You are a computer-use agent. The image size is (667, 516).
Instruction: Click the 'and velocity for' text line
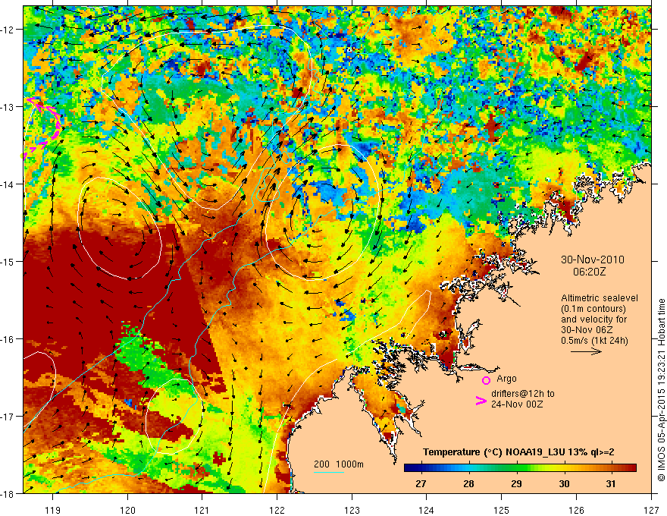point(593,319)
